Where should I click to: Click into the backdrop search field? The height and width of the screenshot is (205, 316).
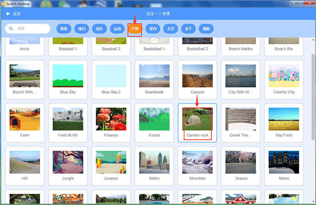click(28, 29)
